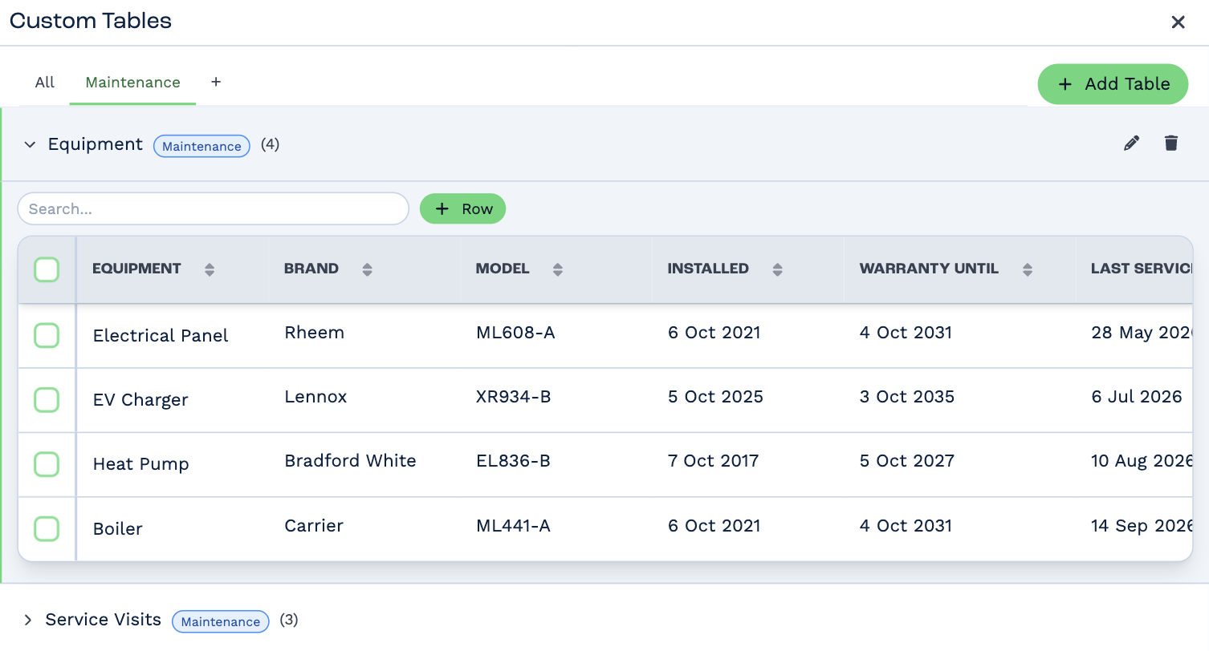Click the 5 Oct 2025 installed date
Image resolution: width=1209 pixels, height=651 pixels.
[x=715, y=397]
